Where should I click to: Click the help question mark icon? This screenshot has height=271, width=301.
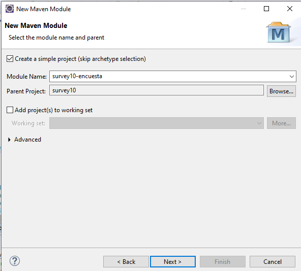pyautogui.click(x=15, y=261)
